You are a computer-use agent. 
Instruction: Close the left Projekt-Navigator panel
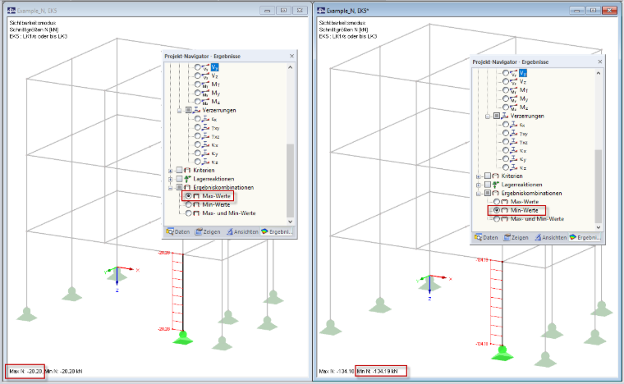coord(291,56)
